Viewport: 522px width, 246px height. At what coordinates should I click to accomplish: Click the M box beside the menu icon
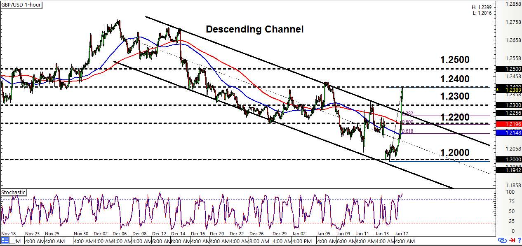pos(12,241)
